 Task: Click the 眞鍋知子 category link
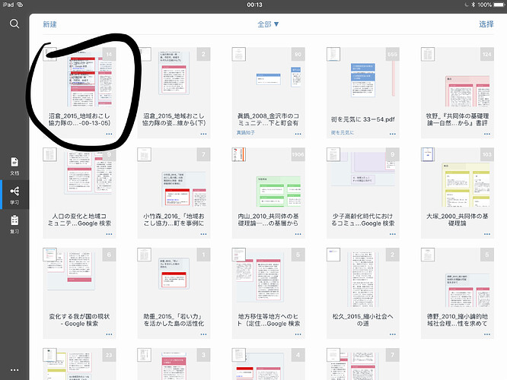tap(246, 133)
